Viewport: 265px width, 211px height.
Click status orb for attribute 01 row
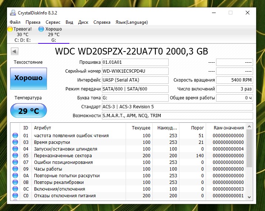click(x=15, y=135)
